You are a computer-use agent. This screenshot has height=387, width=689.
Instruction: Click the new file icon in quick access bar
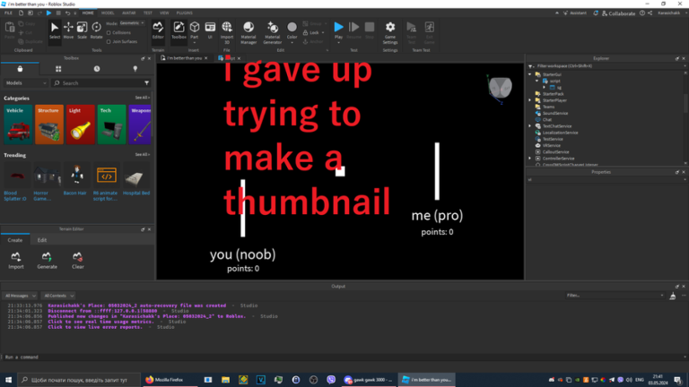point(21,13)
